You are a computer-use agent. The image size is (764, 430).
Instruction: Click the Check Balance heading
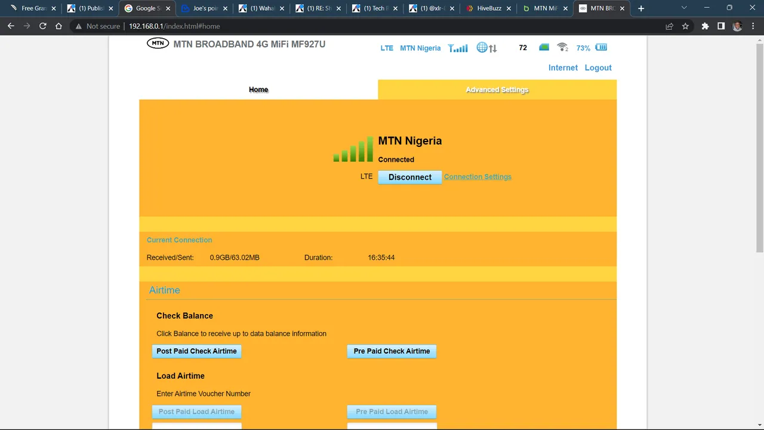coord(184,315)
